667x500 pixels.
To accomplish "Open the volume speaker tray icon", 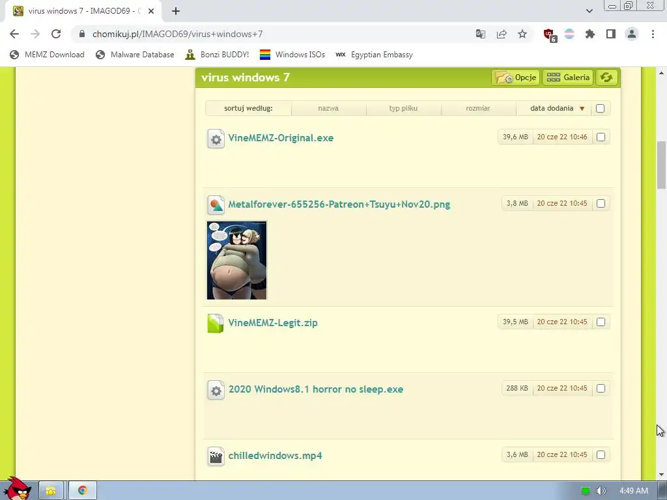I will [601, 491].
